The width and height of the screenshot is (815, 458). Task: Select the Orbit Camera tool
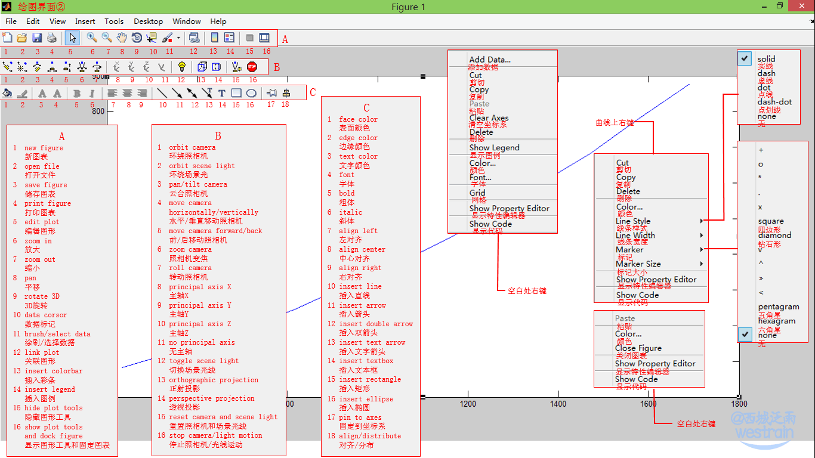[x=8, y=67]
